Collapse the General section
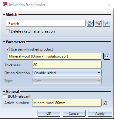 4,92
